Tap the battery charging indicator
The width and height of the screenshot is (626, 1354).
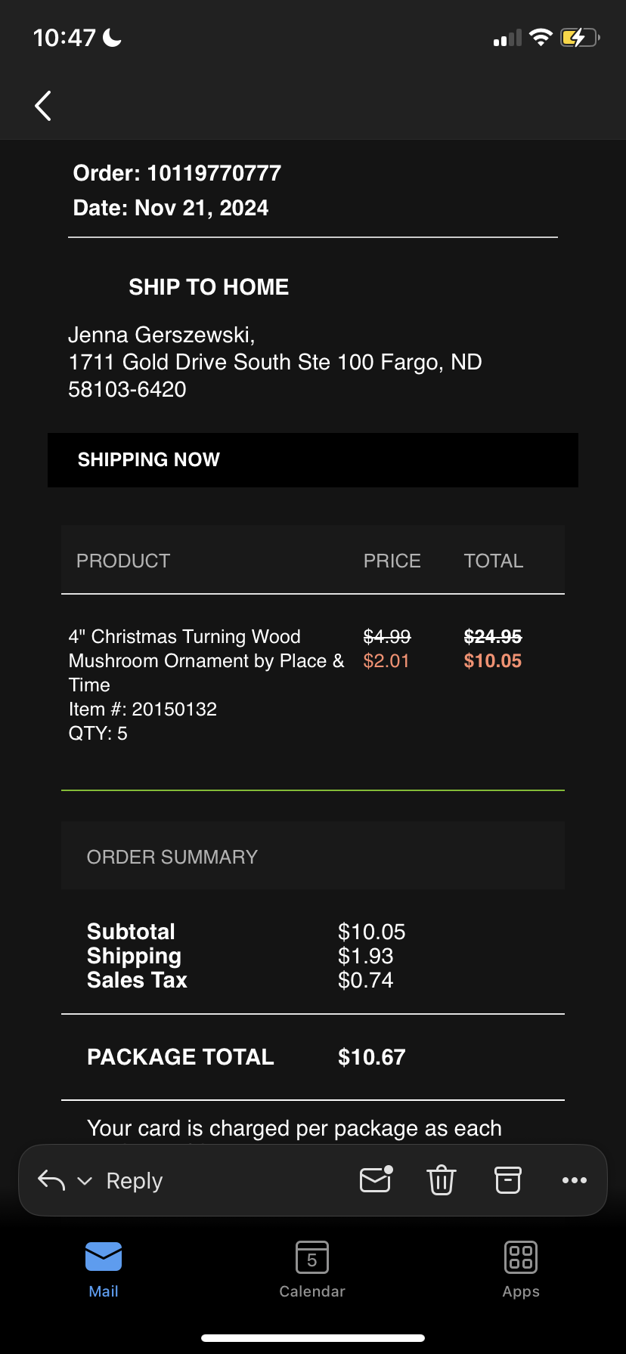pyautogui.click(x=579, y=37)
